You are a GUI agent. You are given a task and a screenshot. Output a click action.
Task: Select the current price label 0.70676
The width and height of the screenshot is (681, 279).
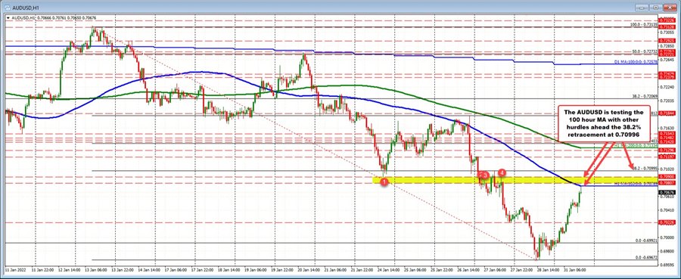pos(667,192)
